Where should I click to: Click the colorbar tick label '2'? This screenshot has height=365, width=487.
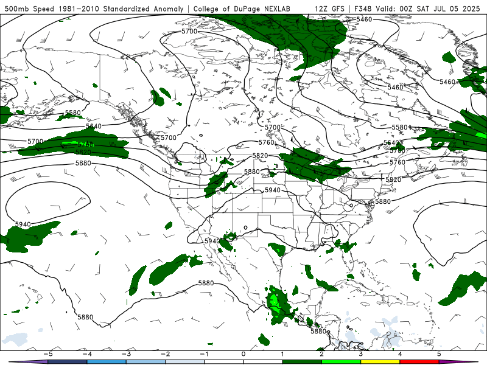coord(322,354)
